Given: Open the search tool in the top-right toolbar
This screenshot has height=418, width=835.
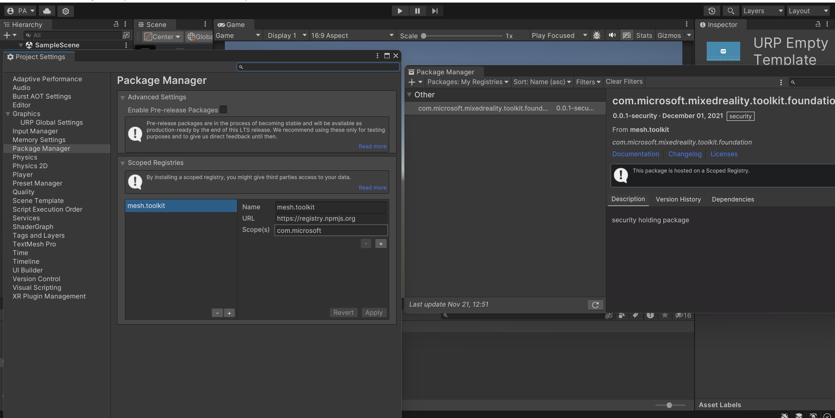Looking at the screenshot, I should [731, 11].
